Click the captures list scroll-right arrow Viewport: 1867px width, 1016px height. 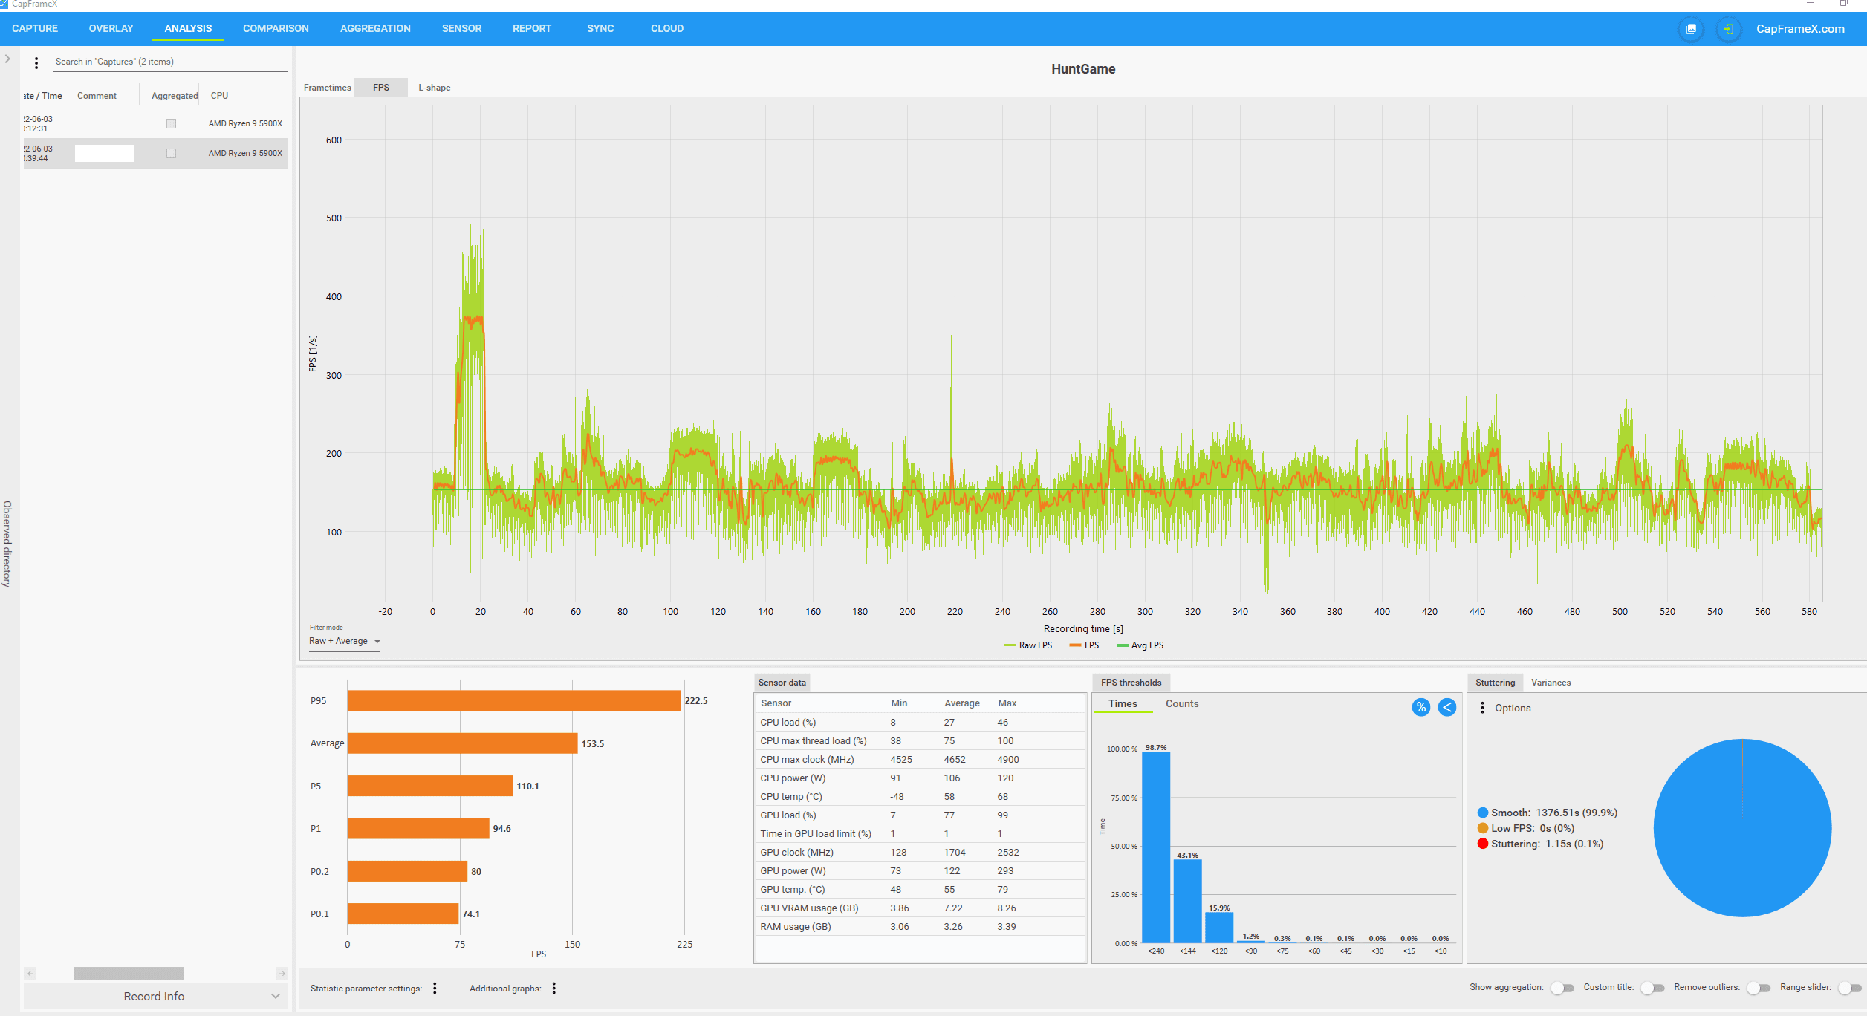tap(282, 973)
